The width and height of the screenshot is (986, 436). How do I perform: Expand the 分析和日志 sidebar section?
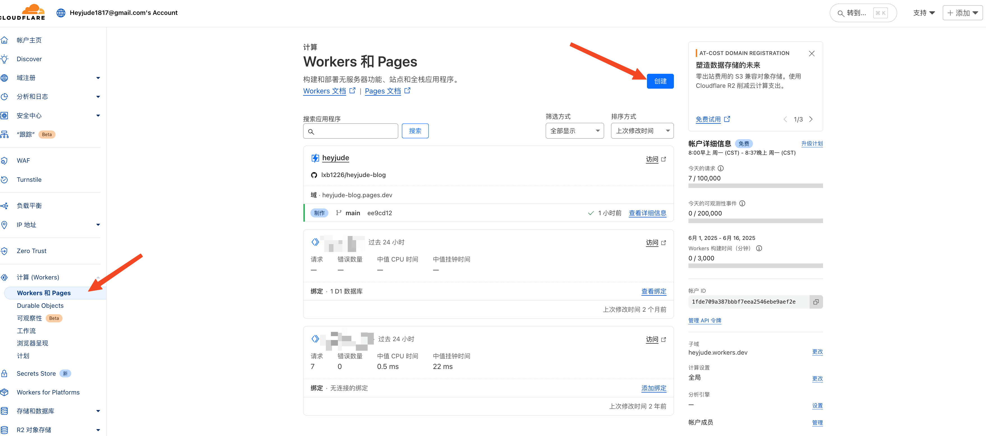[98, 97]
